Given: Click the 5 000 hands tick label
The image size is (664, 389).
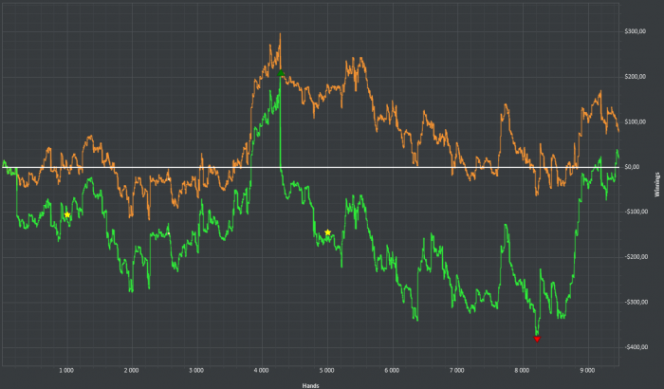Looking at the screenshot, I should 326,370.
